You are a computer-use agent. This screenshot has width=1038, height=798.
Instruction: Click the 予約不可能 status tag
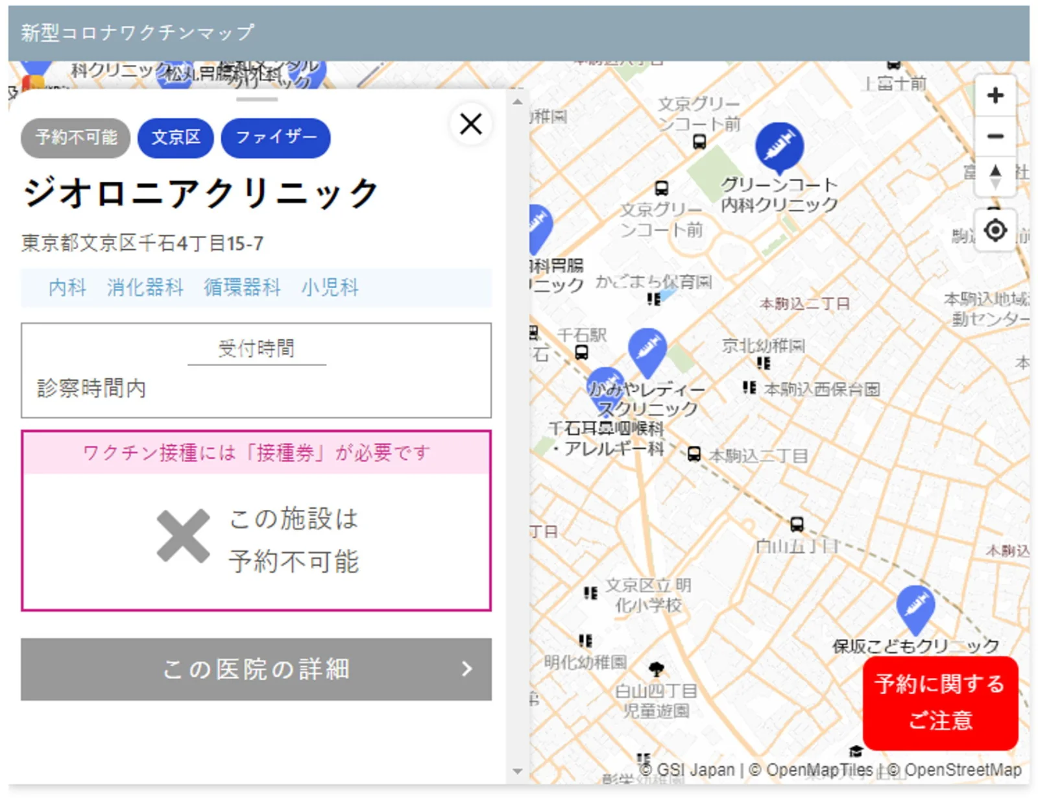(76, 138)
